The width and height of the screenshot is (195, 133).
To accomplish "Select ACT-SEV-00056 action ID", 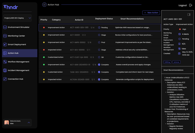I will [x=77, y=50].
